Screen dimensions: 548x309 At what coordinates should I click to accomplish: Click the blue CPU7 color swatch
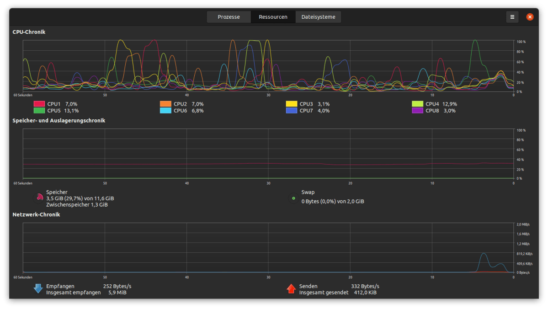pos(292,111)
